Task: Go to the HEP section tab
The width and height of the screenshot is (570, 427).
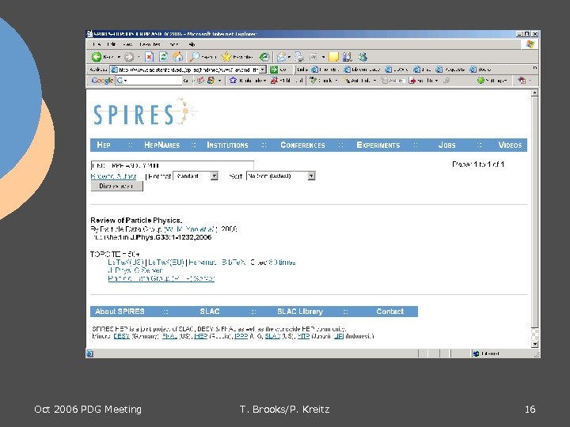Action: (x=104, y=145)
